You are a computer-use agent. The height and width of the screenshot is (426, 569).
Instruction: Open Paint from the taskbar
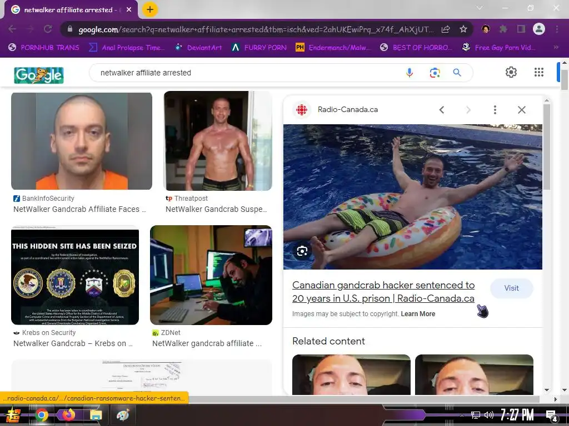123,415
